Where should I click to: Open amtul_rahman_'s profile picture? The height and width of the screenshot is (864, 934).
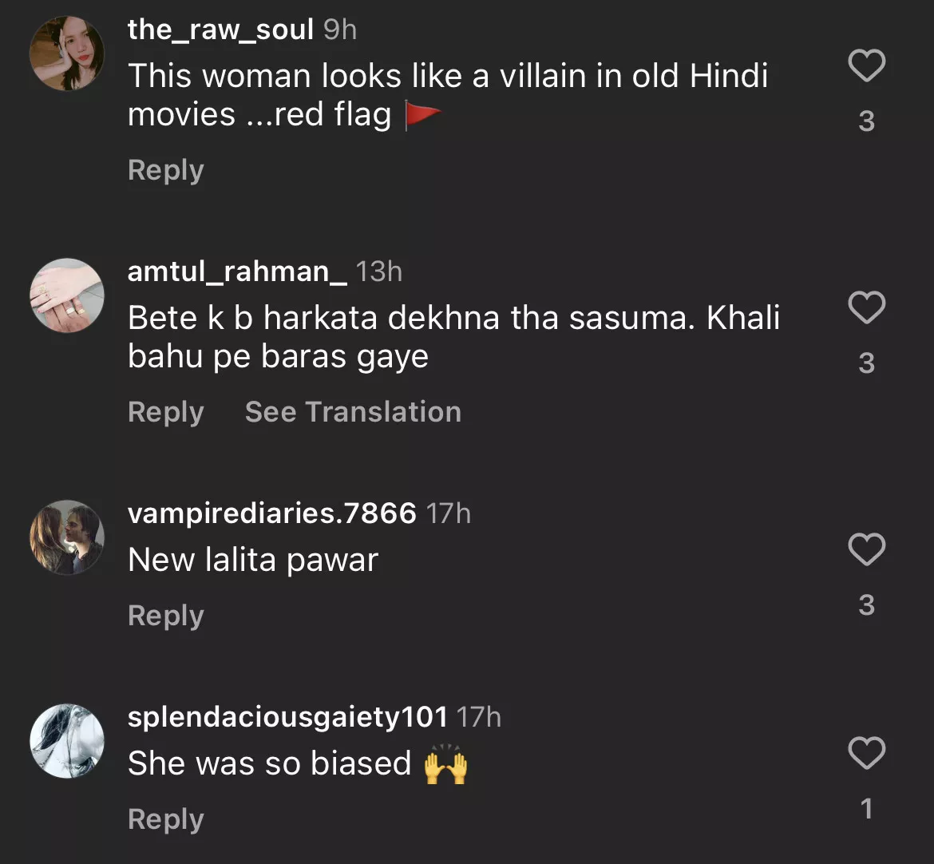coord(67,295)
